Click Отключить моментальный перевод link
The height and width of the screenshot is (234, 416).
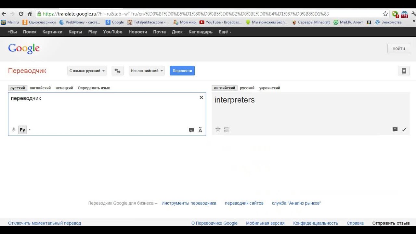point(45,223)
